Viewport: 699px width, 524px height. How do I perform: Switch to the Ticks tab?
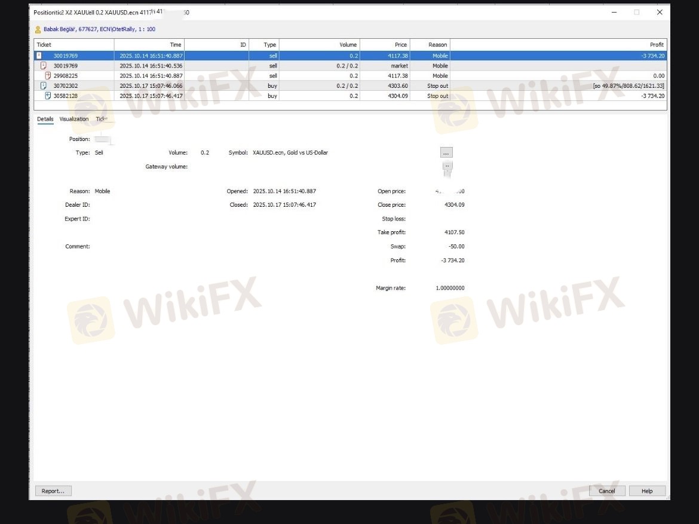tap(102, 119)
